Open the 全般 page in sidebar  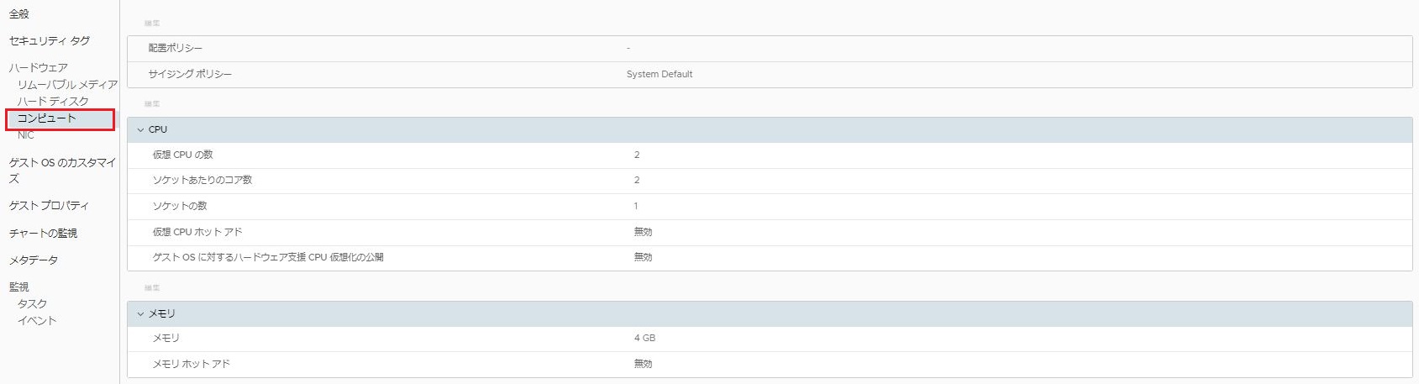19,14
